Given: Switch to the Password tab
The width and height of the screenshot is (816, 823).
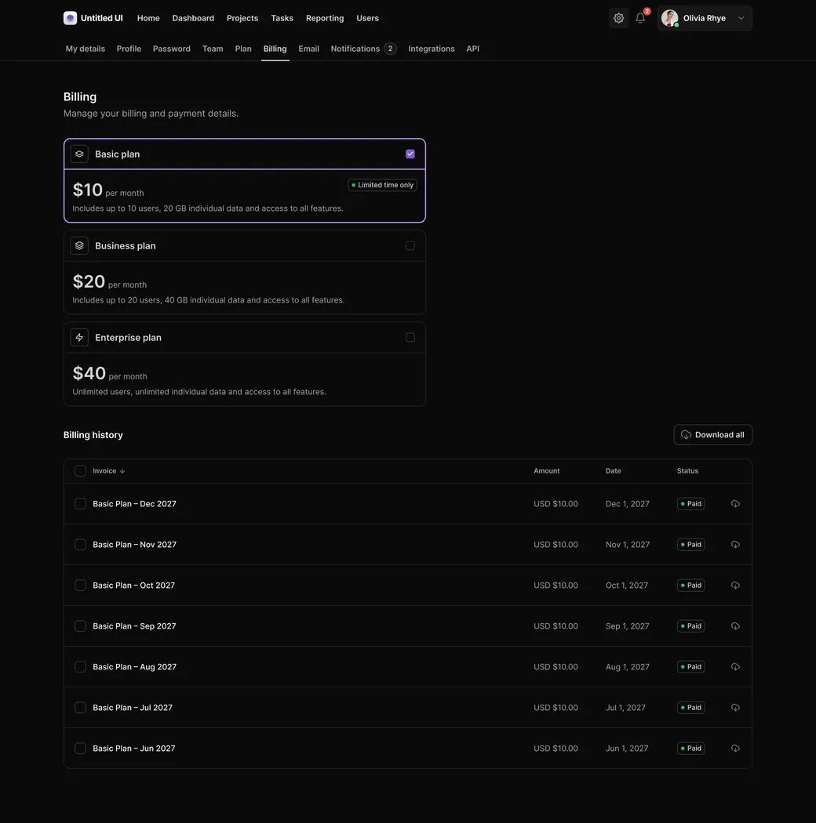Looking at the screenshot, I should (172, 49).
